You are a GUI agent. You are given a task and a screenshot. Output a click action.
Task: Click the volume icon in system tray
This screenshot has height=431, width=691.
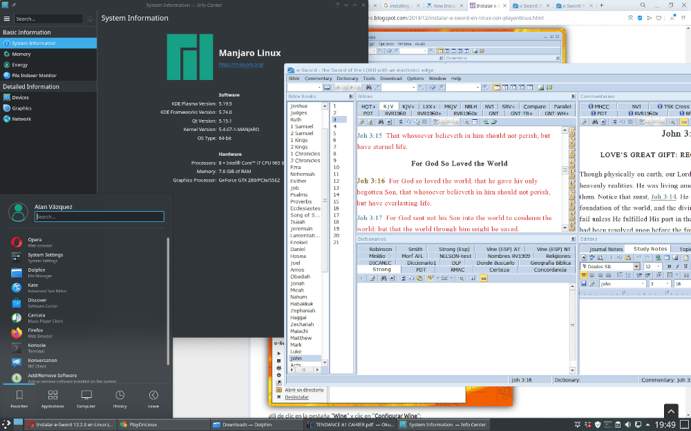[628, 424]
